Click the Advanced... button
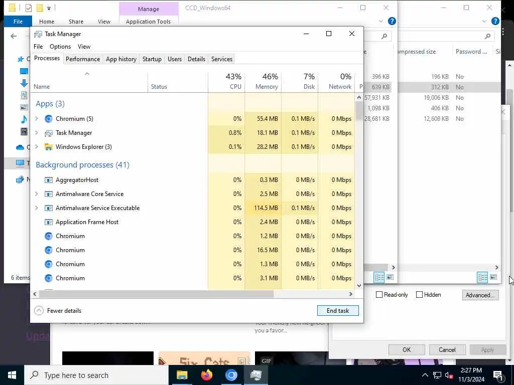The image size is (514, 385). (480, 295)
